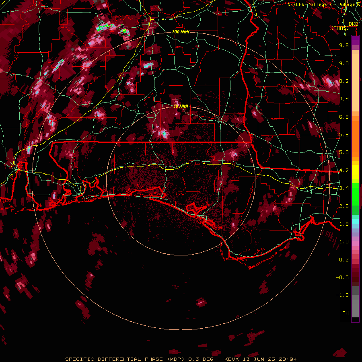Click the 7.4 scale value
362x362 pixels.
(344, 99)
